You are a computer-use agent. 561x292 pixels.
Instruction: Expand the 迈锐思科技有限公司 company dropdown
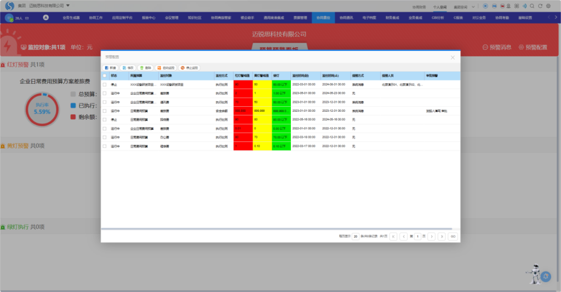(67, 5)
